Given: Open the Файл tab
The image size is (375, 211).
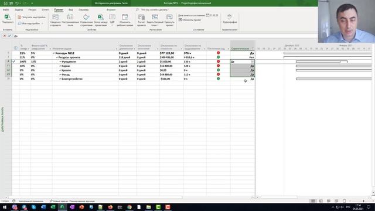Looking at the screenshot, I should (6, 10).
